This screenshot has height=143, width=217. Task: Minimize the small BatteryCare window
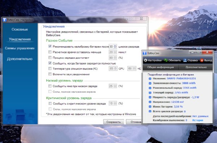click(x=192, y=52)
